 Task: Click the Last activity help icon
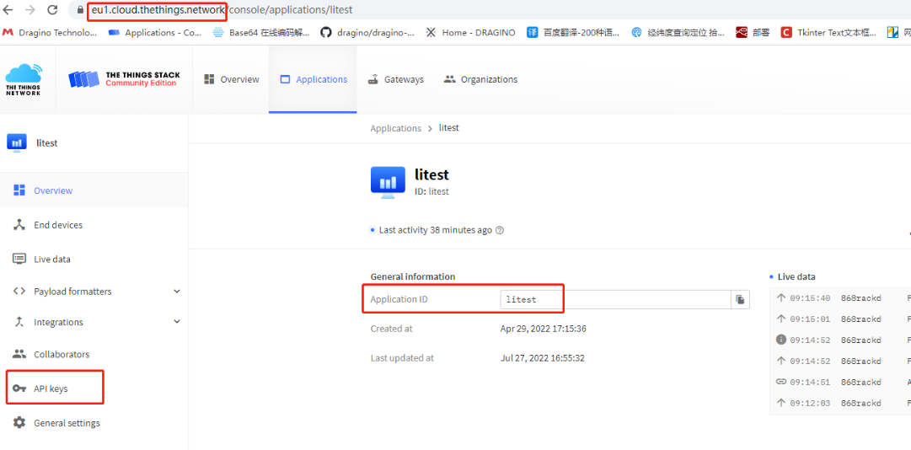tap(499, 230)
